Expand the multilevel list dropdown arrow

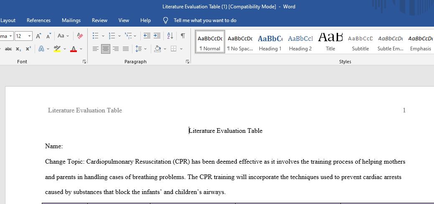(135, 36)
